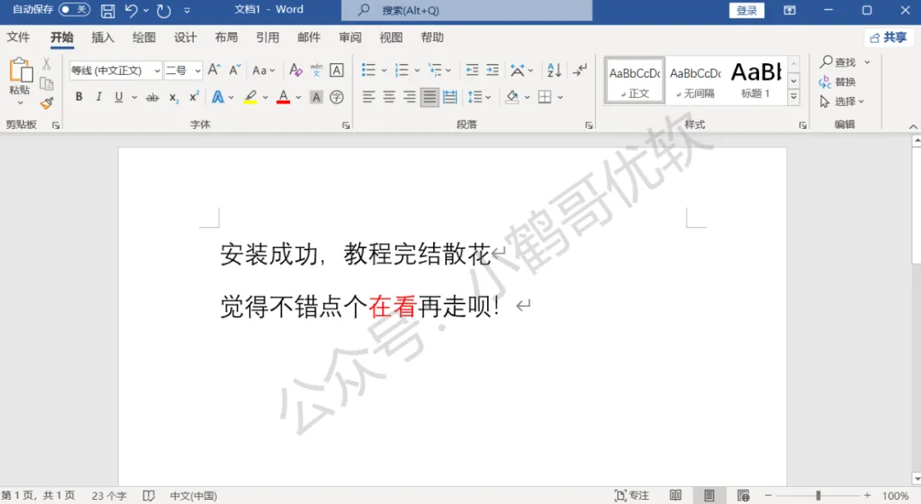Click the character shading icon

click(316, 97)
